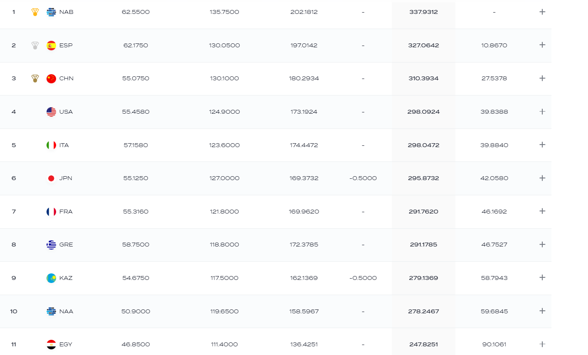This screenshot has height=355, width=588.
Task: Click the silver medal icon beside ESP
Action: pyautogui.click(x=35, y=45)
